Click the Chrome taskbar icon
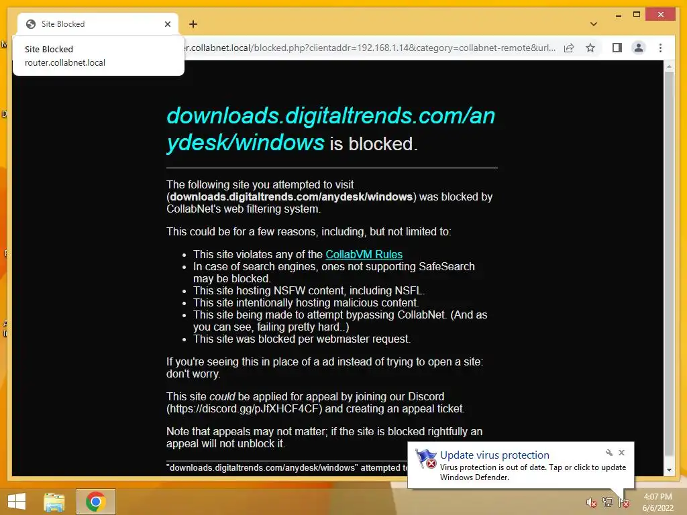Image resolution: width=687 pixels, height=515 pixels. [95, 502]
